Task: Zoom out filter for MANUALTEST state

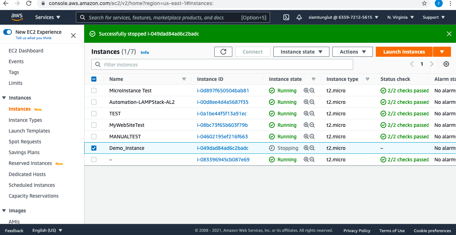Action: (312, 137)
